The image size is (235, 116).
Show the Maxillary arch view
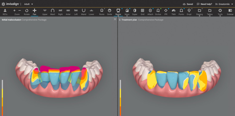click(x=52, y=12)
